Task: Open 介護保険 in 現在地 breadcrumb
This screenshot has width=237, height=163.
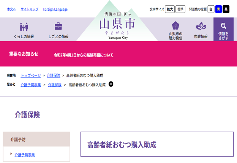Action: pyautogui.click(x=54, y=75)
